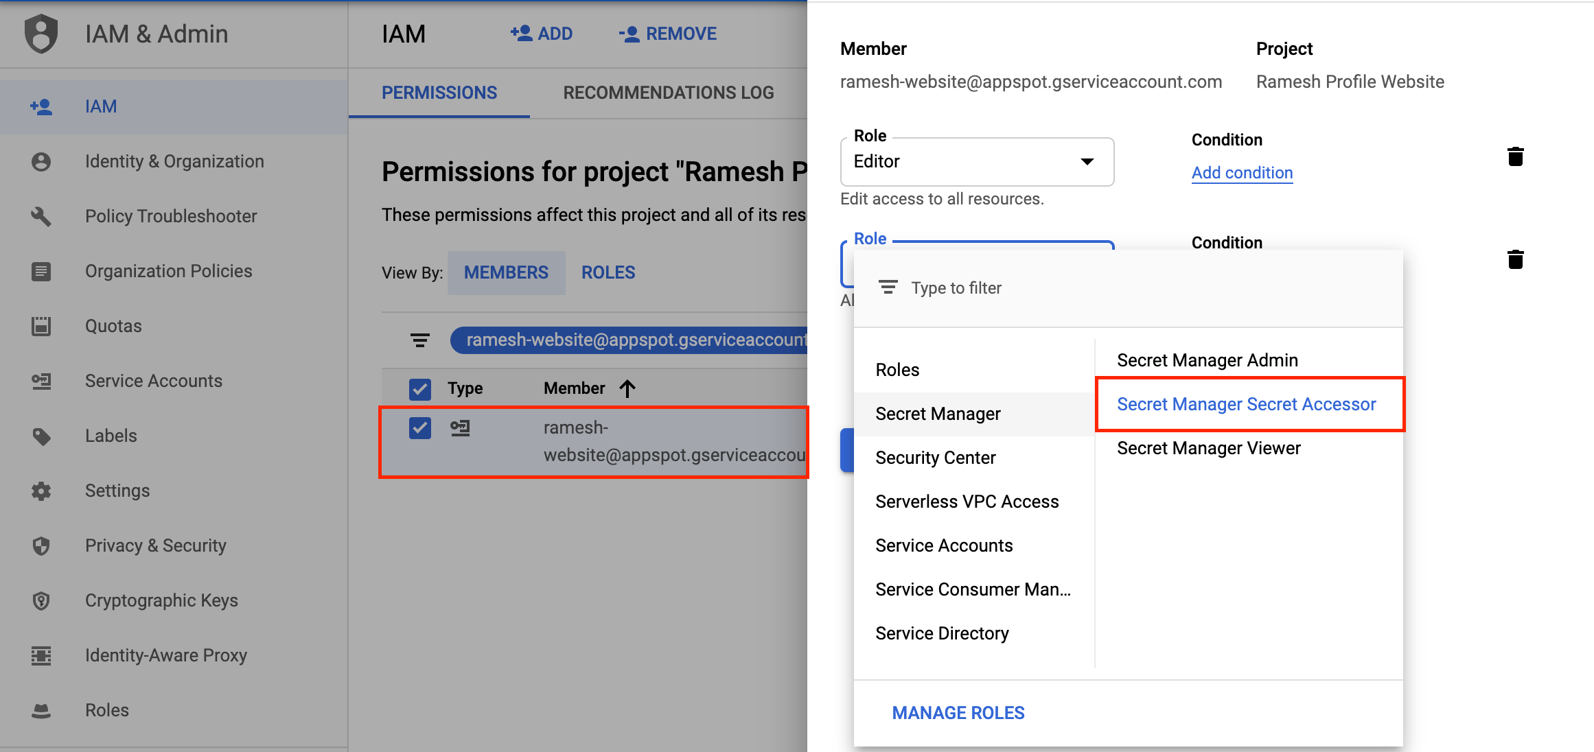Select the IAM add-person sidebar icon
Screen dimensions: 1594x752
point(41,106)
